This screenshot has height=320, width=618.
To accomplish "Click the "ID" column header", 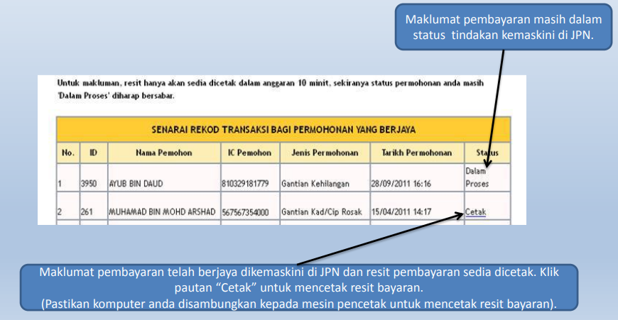I will [93, 153].
